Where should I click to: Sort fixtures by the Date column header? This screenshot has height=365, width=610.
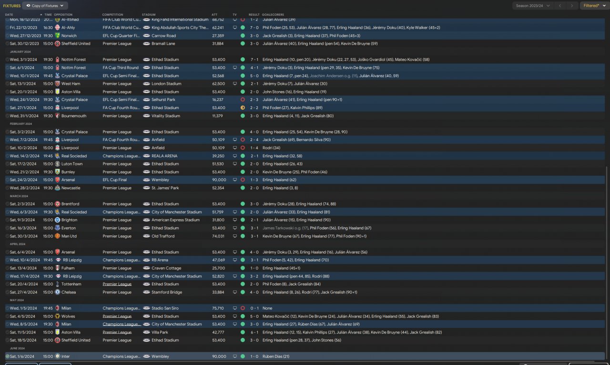[9, 15]
